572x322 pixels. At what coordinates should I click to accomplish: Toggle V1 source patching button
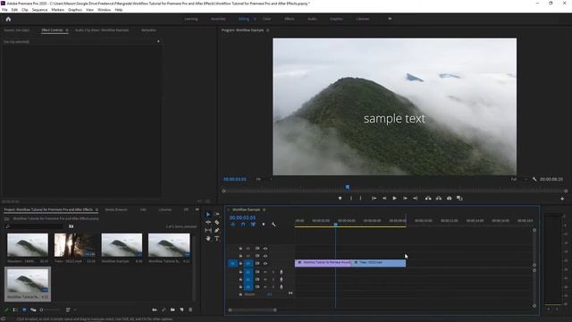[x=232, y=263]
